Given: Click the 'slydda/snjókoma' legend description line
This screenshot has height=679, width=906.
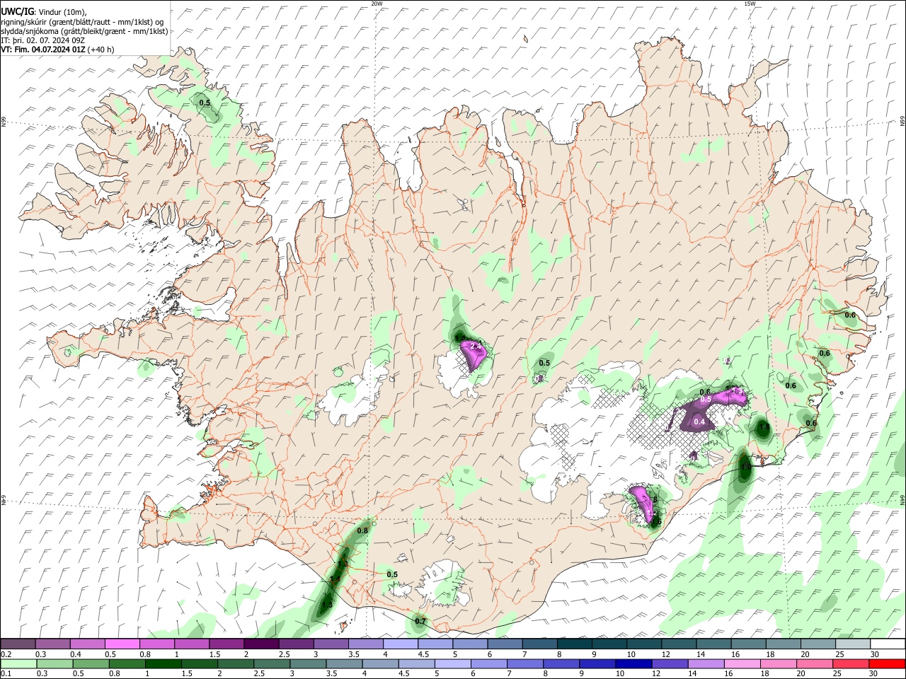Looking at the screenshot, I should 84,31.
